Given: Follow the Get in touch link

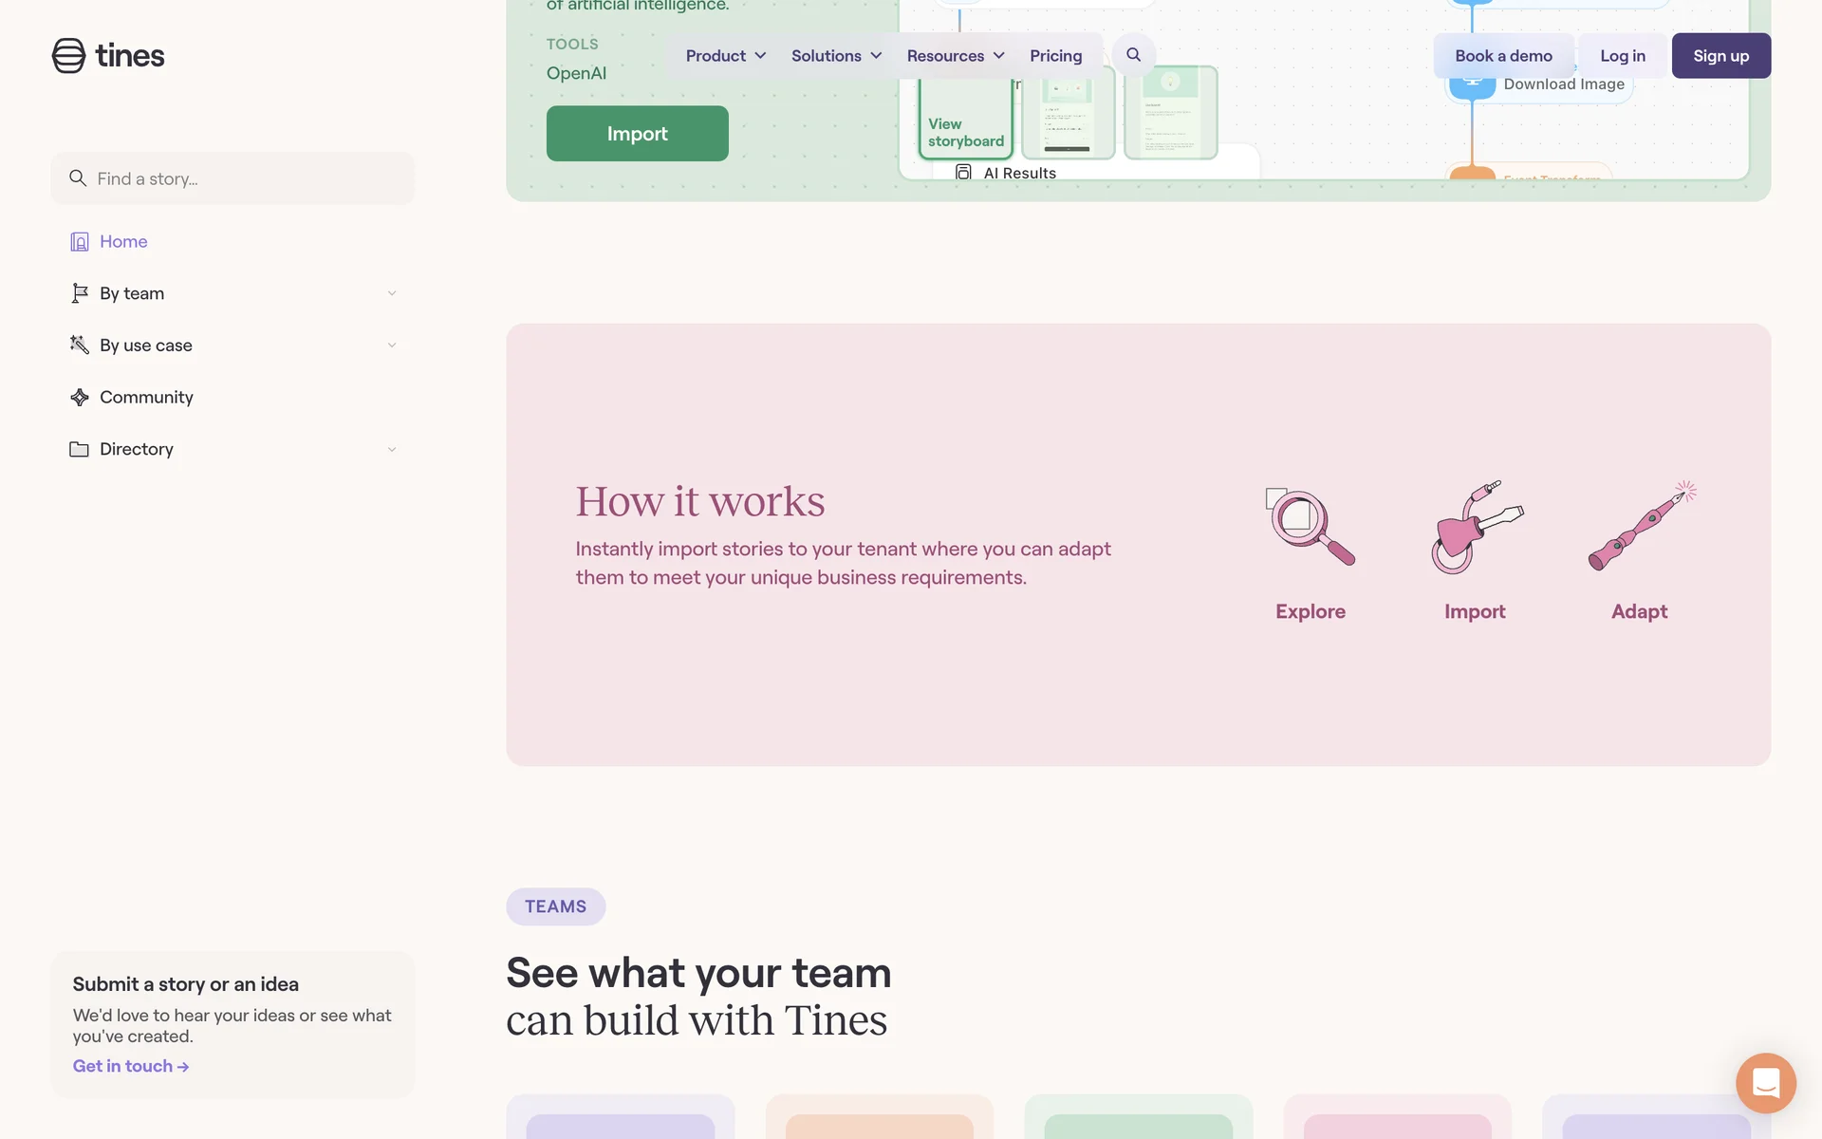Looking at the screenshot, I should tap(131, 1067).
